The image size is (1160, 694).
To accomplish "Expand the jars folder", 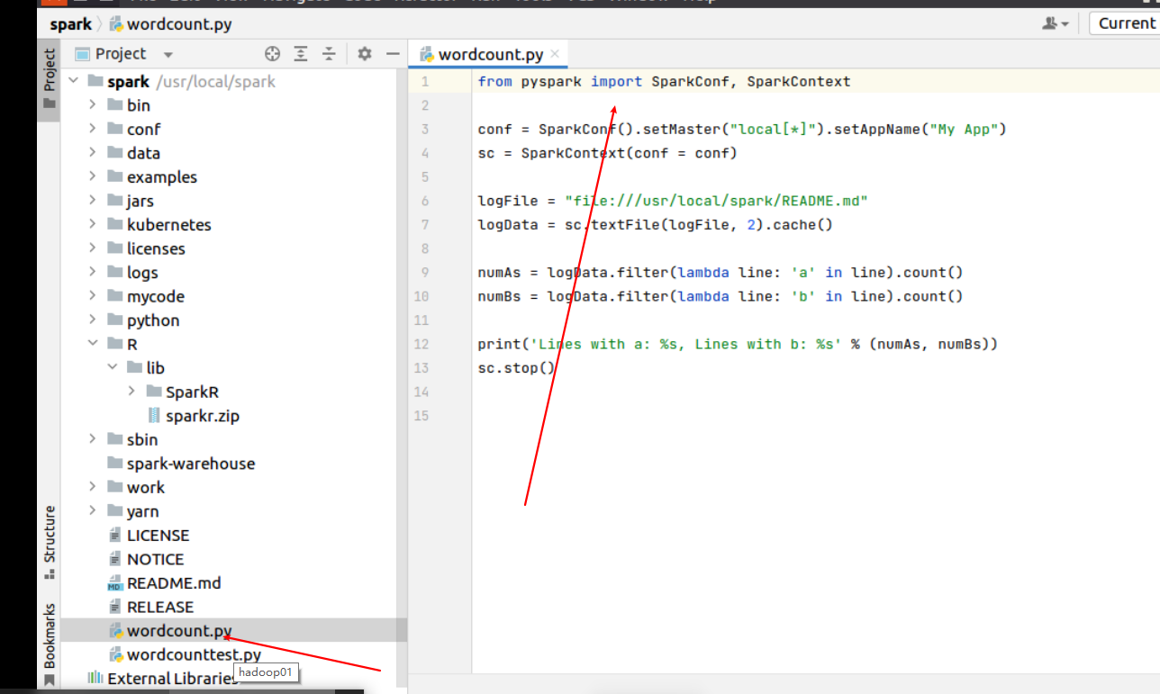I will (x=93, y=201).
